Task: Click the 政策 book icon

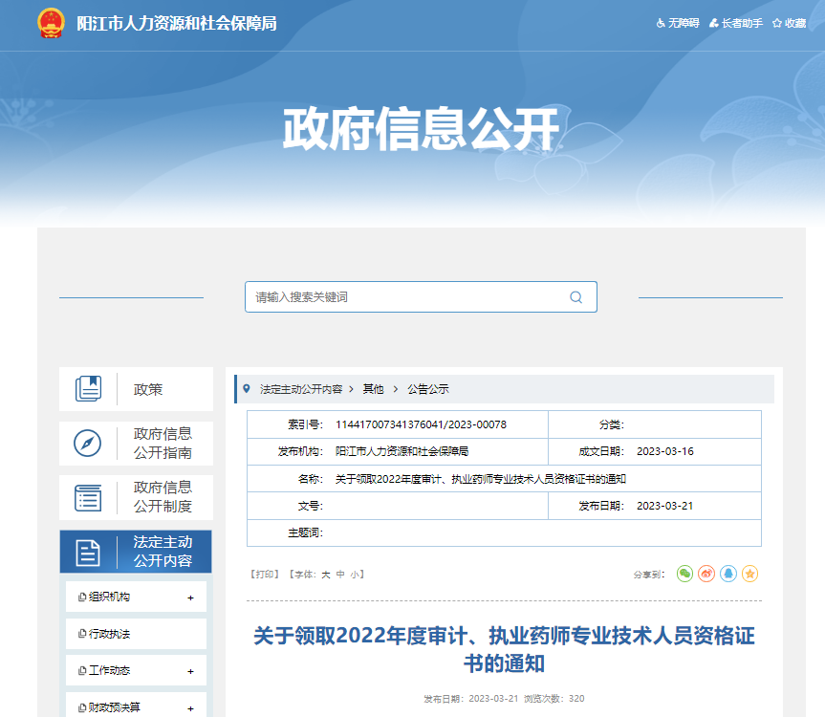Action: tap(88, 389)
